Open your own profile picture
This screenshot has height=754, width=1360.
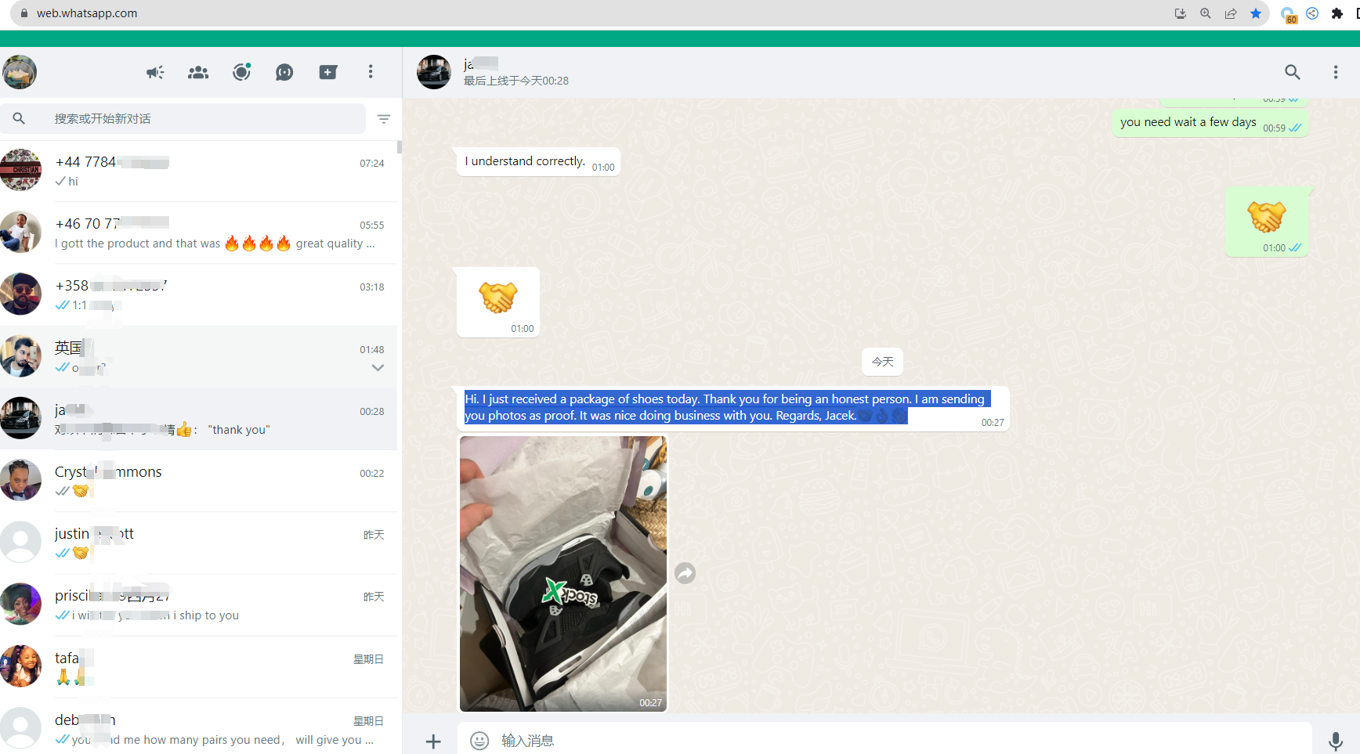[20, 73]
